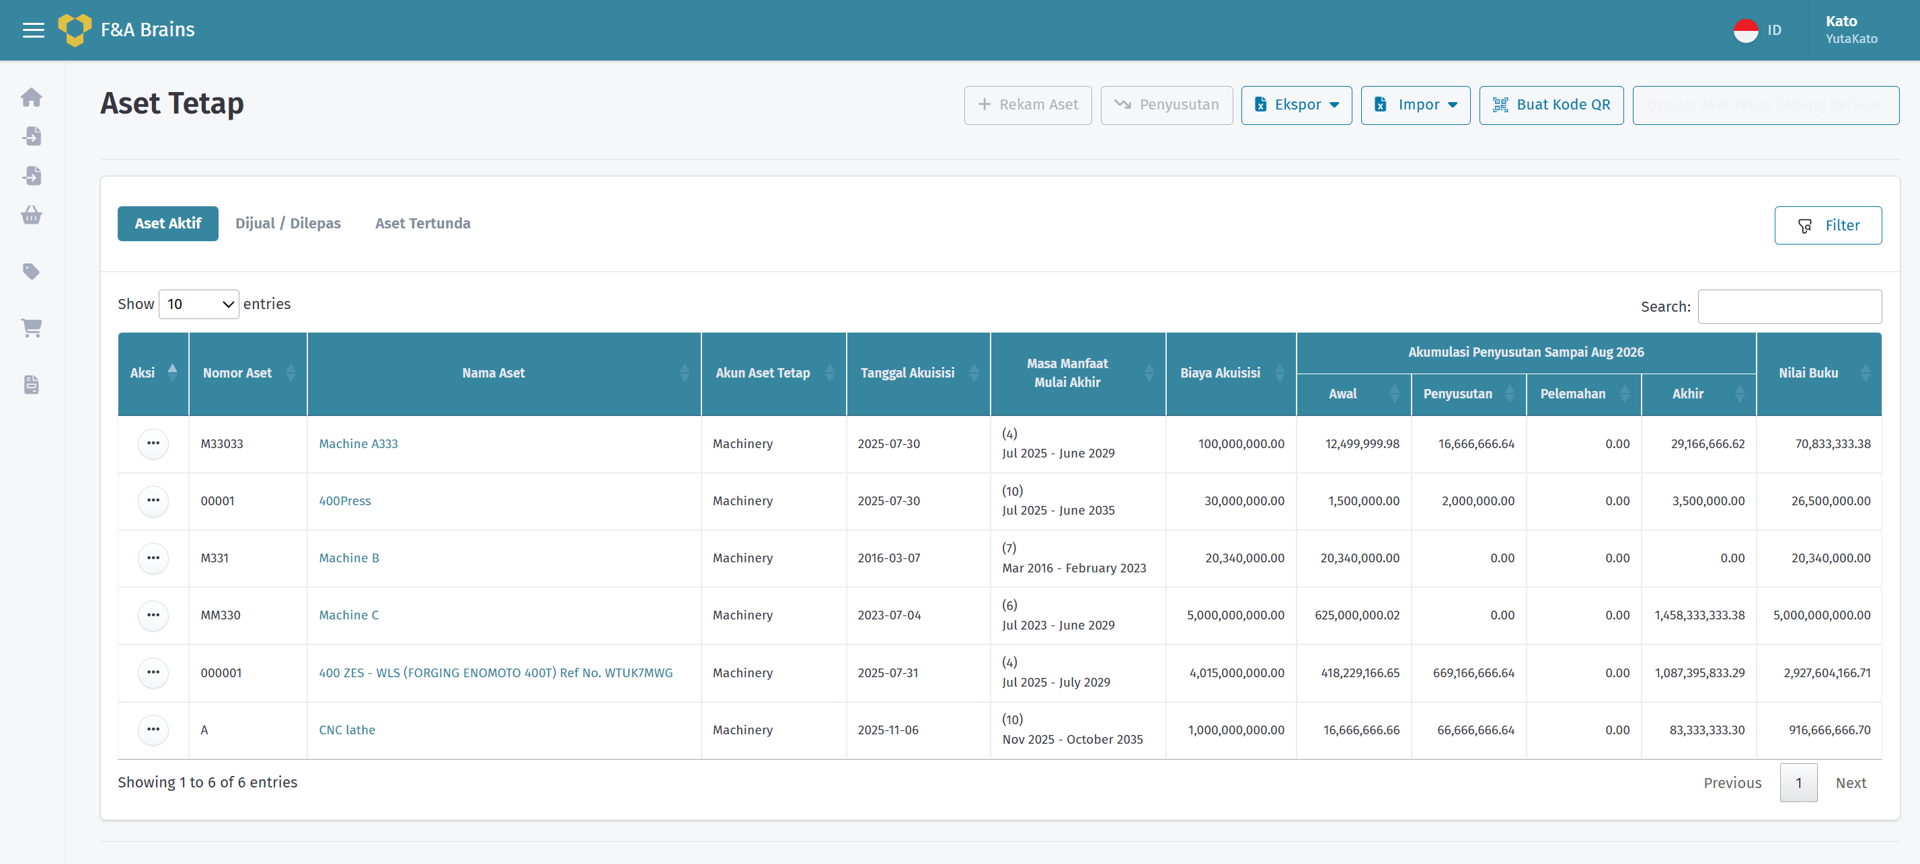Expand the Impor dropdown

(x=1415, y=105)
